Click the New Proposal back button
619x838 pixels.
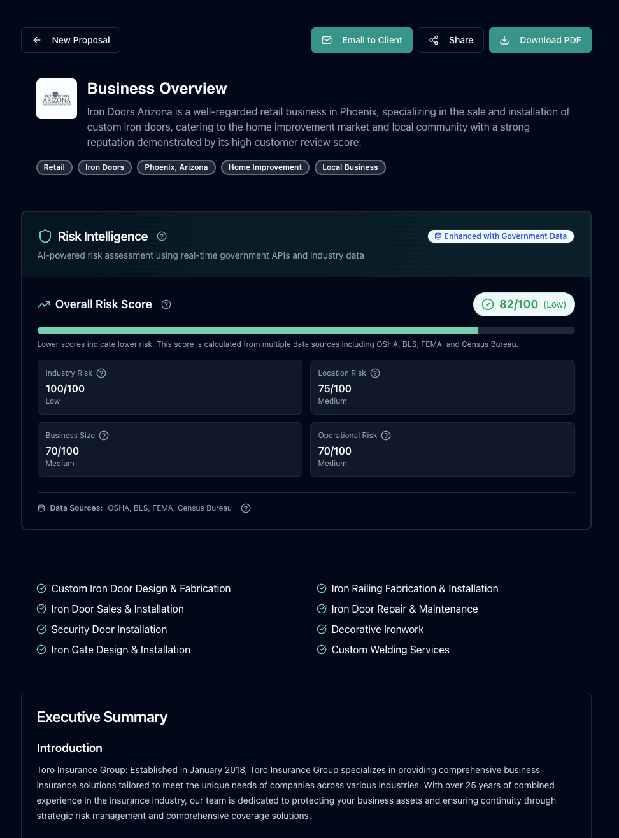70,39
